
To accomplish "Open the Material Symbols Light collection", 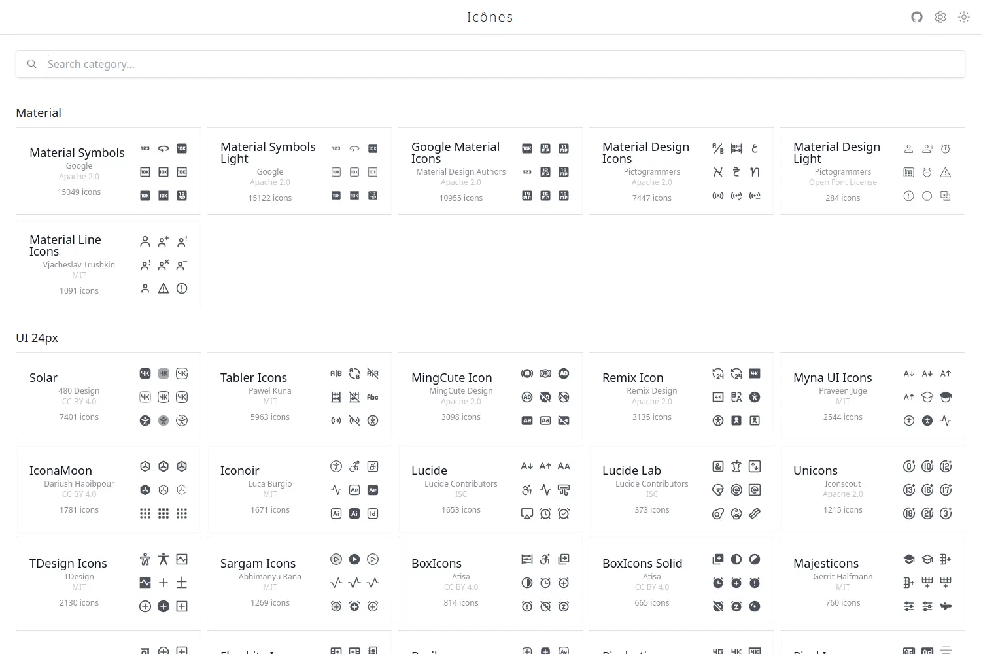I will click(300, 171).
